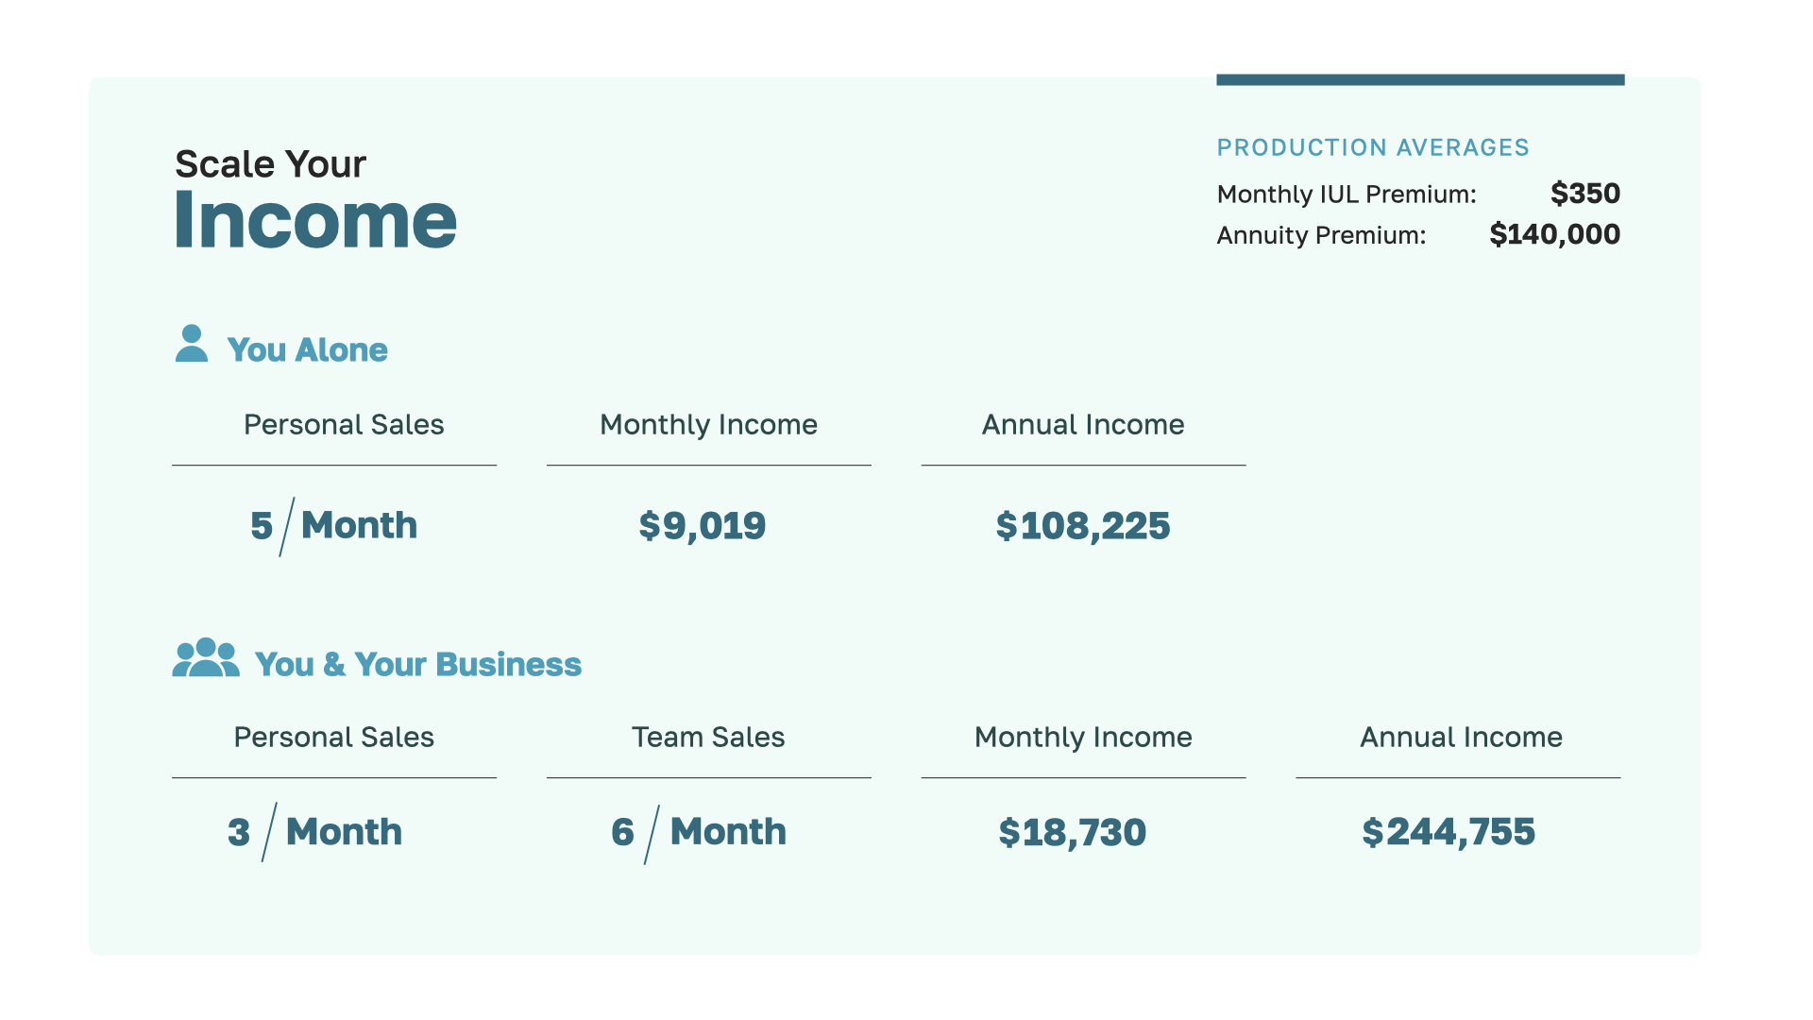
Task: Click the single person icon beside You Alone
Action: click(x=192, y=344)
